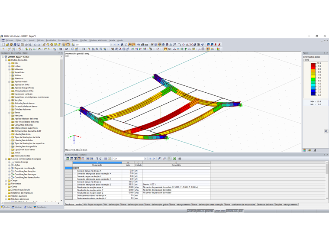
Task: Toggle the AJUSTAR snap option in the status bar
Action: click(x=192, y=211)
